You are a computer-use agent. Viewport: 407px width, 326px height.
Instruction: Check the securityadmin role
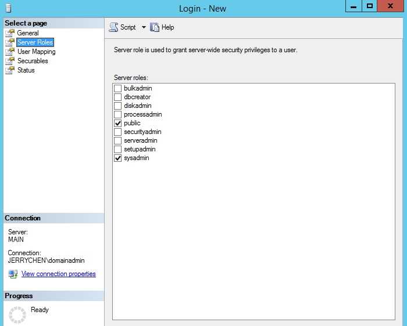pyautogui.click(x=118, y=132)
